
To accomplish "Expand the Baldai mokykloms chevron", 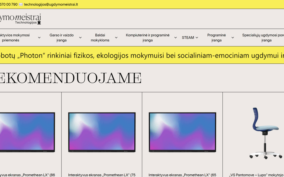I will [116, 37].
